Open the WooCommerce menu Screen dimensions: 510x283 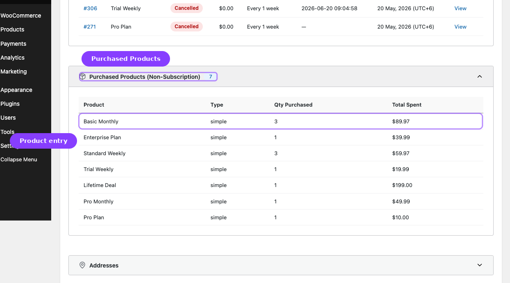point(21,16)
